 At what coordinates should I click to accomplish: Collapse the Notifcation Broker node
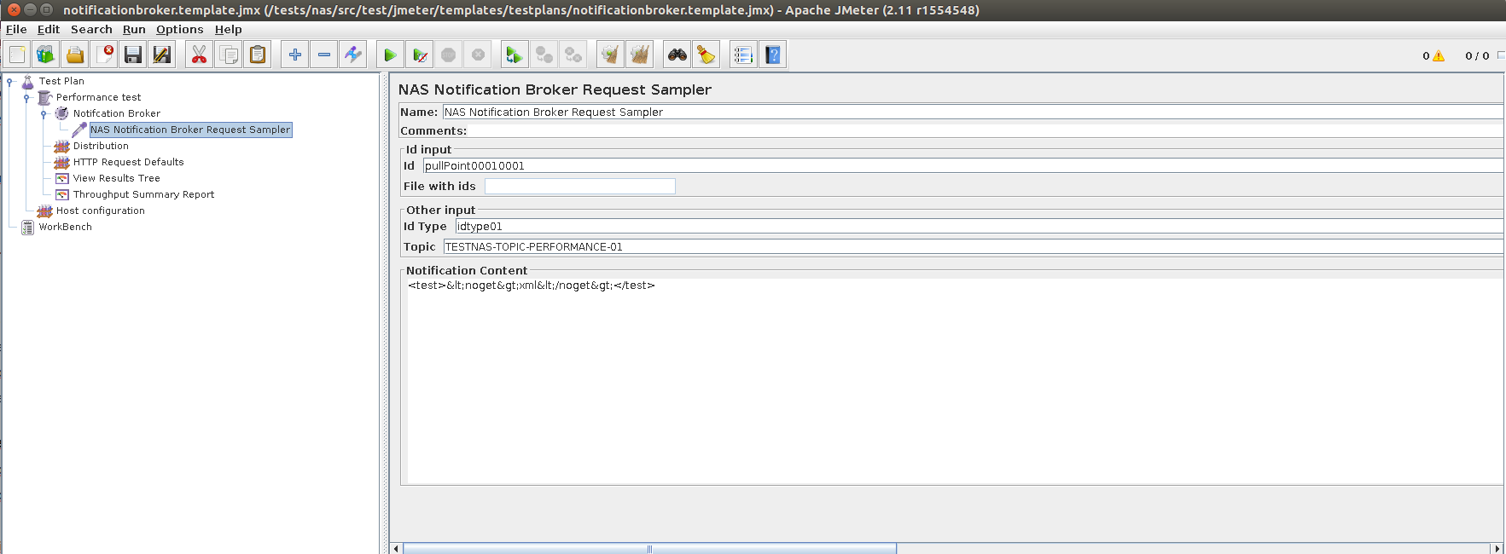(44, 114)
